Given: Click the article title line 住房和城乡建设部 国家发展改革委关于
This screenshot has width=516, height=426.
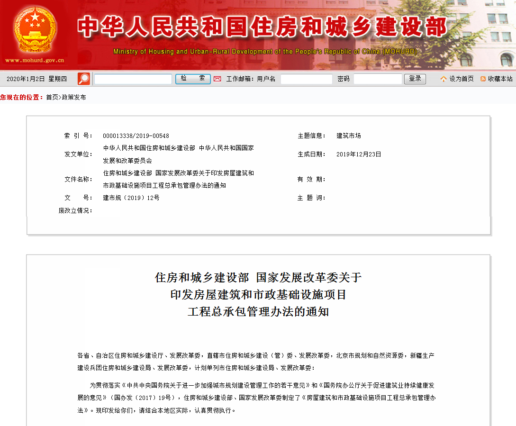Looking at the screenshot, I should click(x=258, y=278).
